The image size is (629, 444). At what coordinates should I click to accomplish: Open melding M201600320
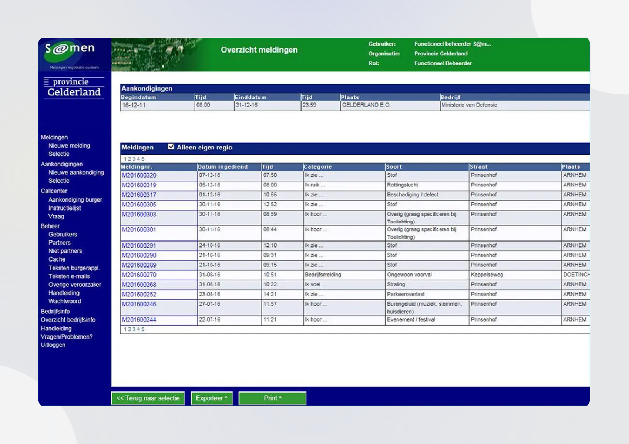pyautogui.click(x=139, y=175)
